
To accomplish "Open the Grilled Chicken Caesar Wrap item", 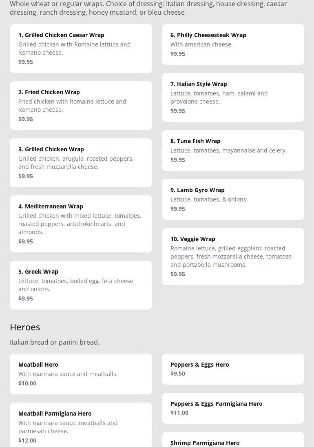I will point(81,49).
